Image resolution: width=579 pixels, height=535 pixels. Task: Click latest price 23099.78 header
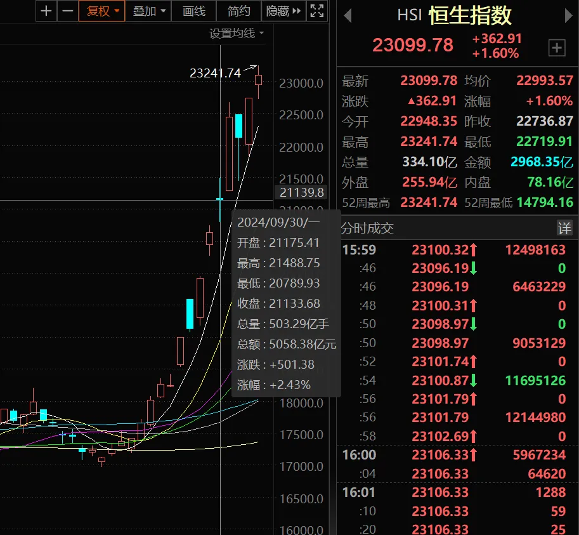pyautogui.click(x=412, y=46)
